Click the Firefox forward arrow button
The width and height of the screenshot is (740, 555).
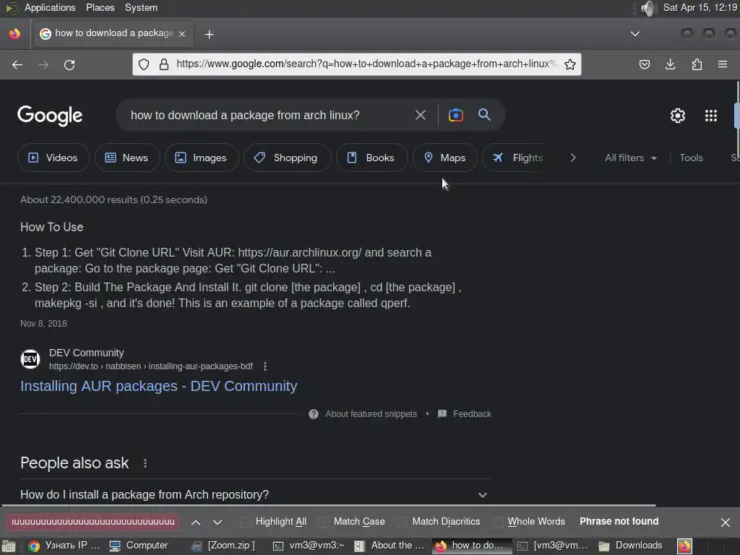43,64
